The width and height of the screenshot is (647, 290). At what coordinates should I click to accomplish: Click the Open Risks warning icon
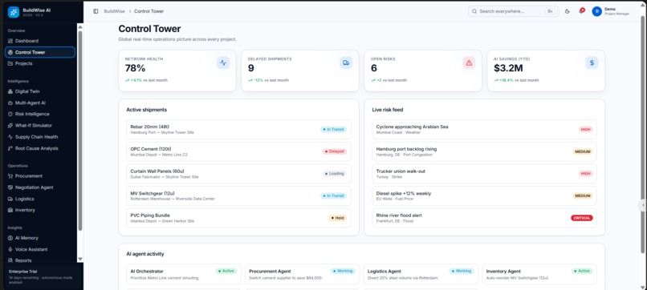[469, 62]
